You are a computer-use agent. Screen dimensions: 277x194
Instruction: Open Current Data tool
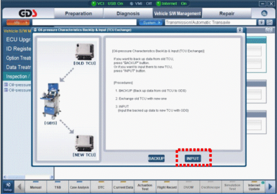click(123, 187)
